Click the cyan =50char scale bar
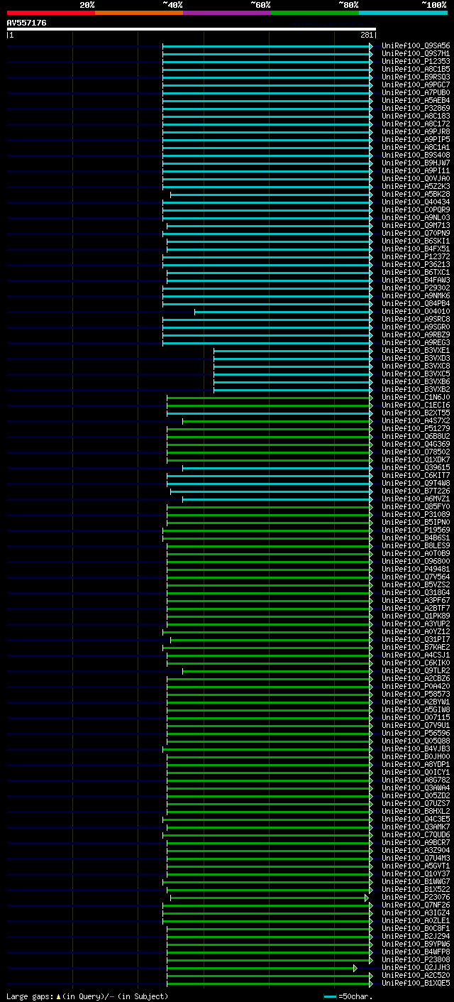This screenshot has width=454, height=1002. pyautogui.click(x=330, y=997)
